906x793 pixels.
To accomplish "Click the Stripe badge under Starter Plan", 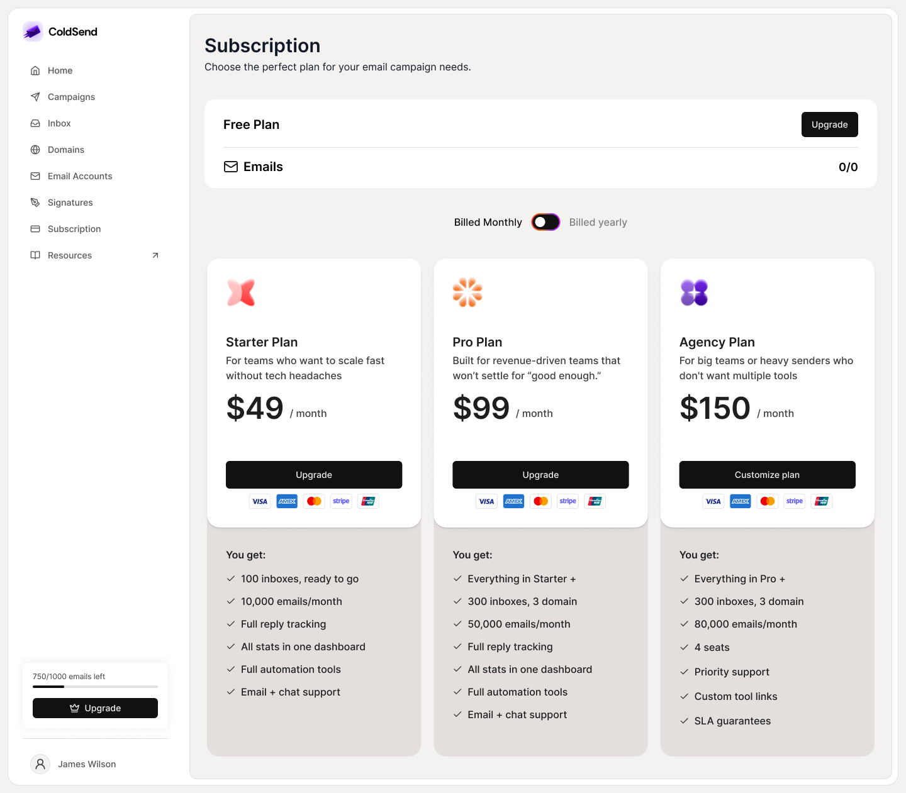I will (341, 501).
